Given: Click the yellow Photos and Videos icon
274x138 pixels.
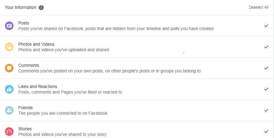Looking at the screenshot, I should point(9,47).
